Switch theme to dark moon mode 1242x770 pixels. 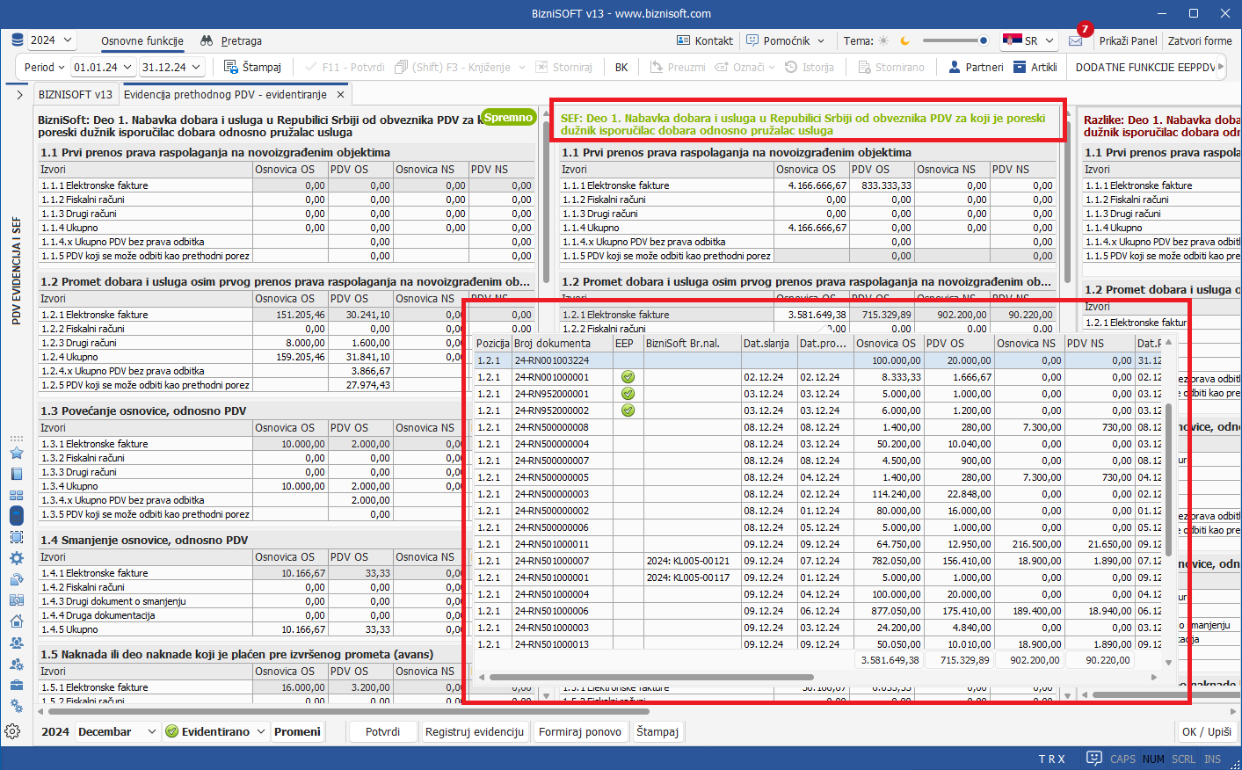(x=904, y=41)
